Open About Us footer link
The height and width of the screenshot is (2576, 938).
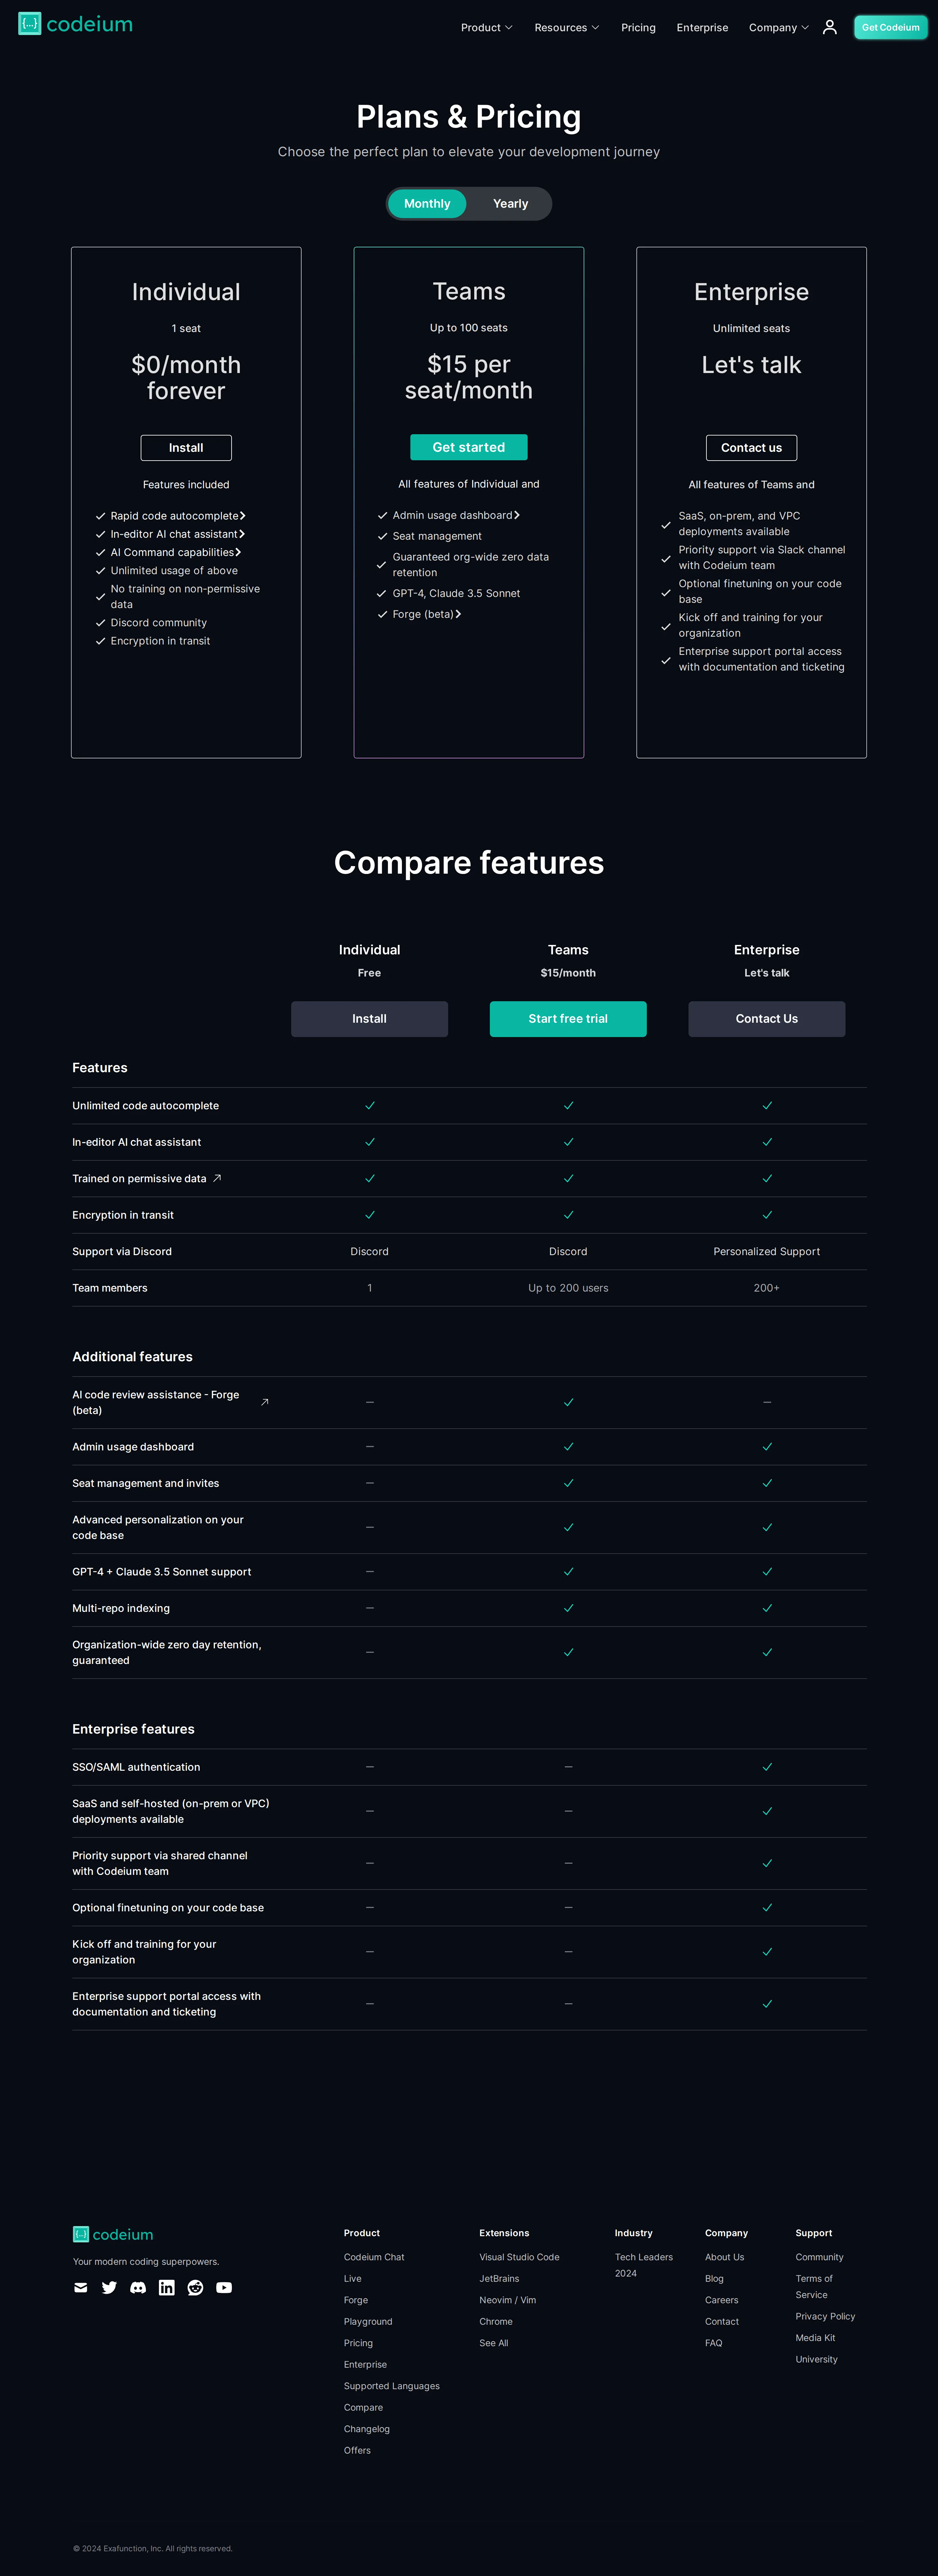coord(725,2257)
